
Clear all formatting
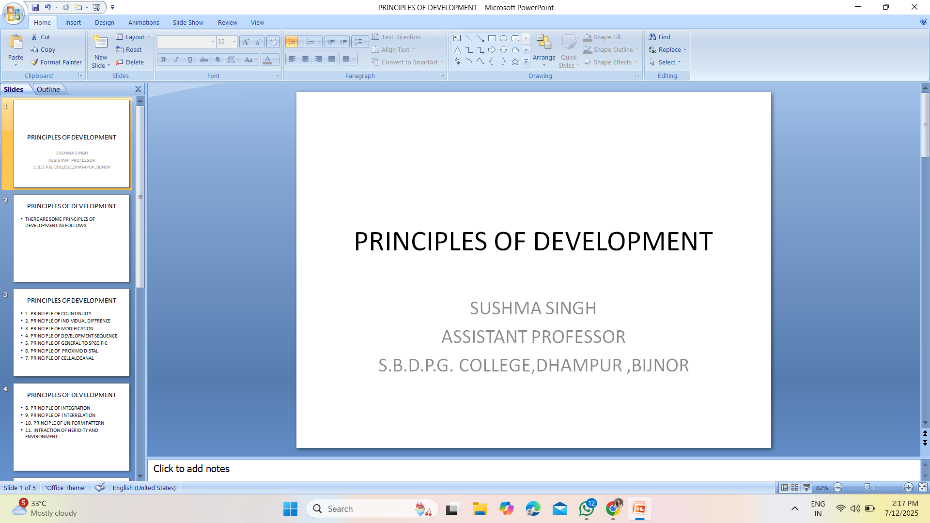click(273, 42)
